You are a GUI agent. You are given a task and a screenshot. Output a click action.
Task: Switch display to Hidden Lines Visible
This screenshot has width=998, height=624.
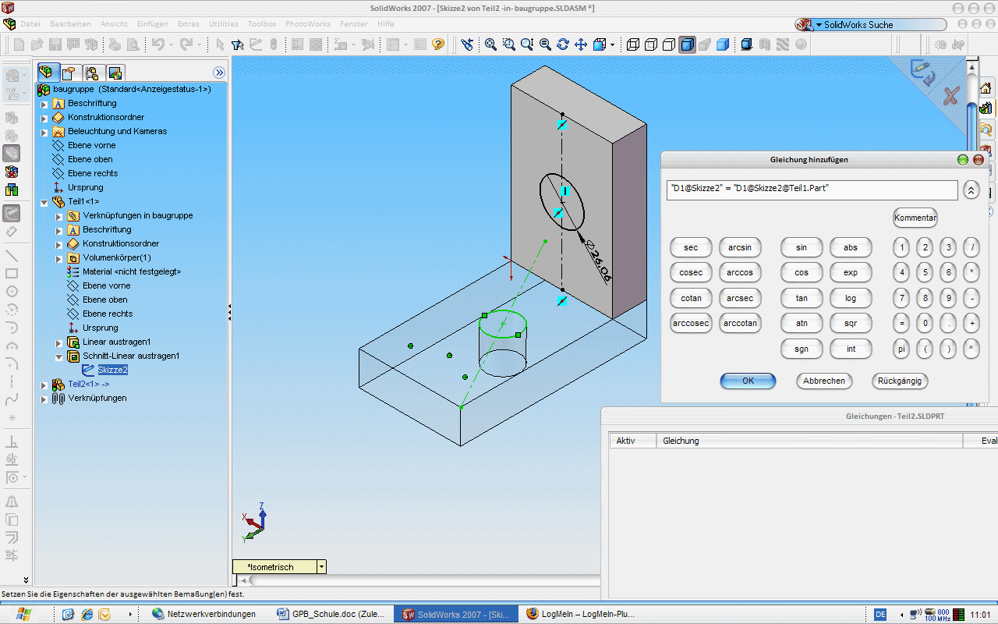pos(651,44)
